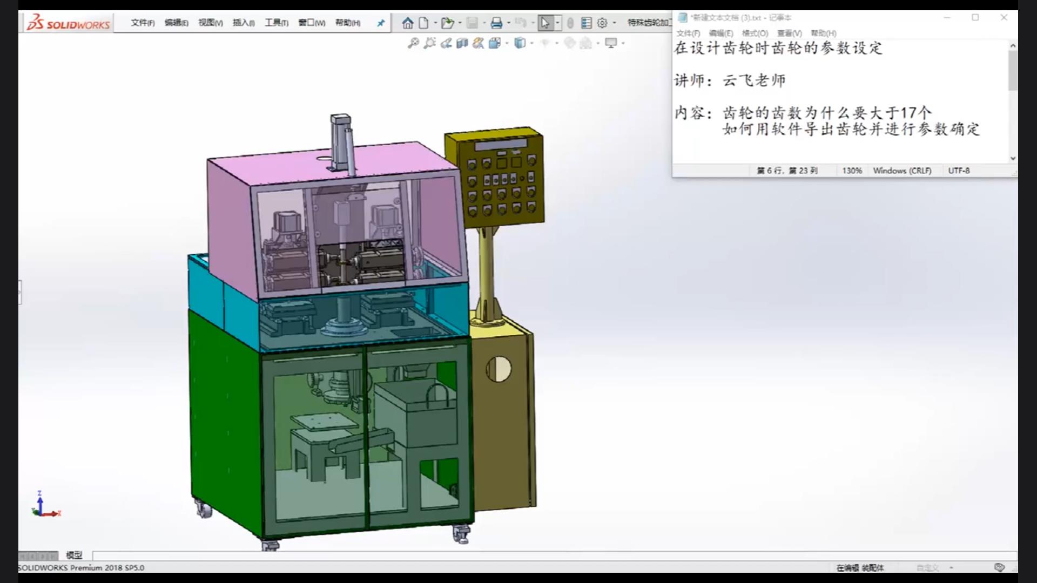
Task: Open Notepad 文件(F) menu
Action: coord(688,33)
